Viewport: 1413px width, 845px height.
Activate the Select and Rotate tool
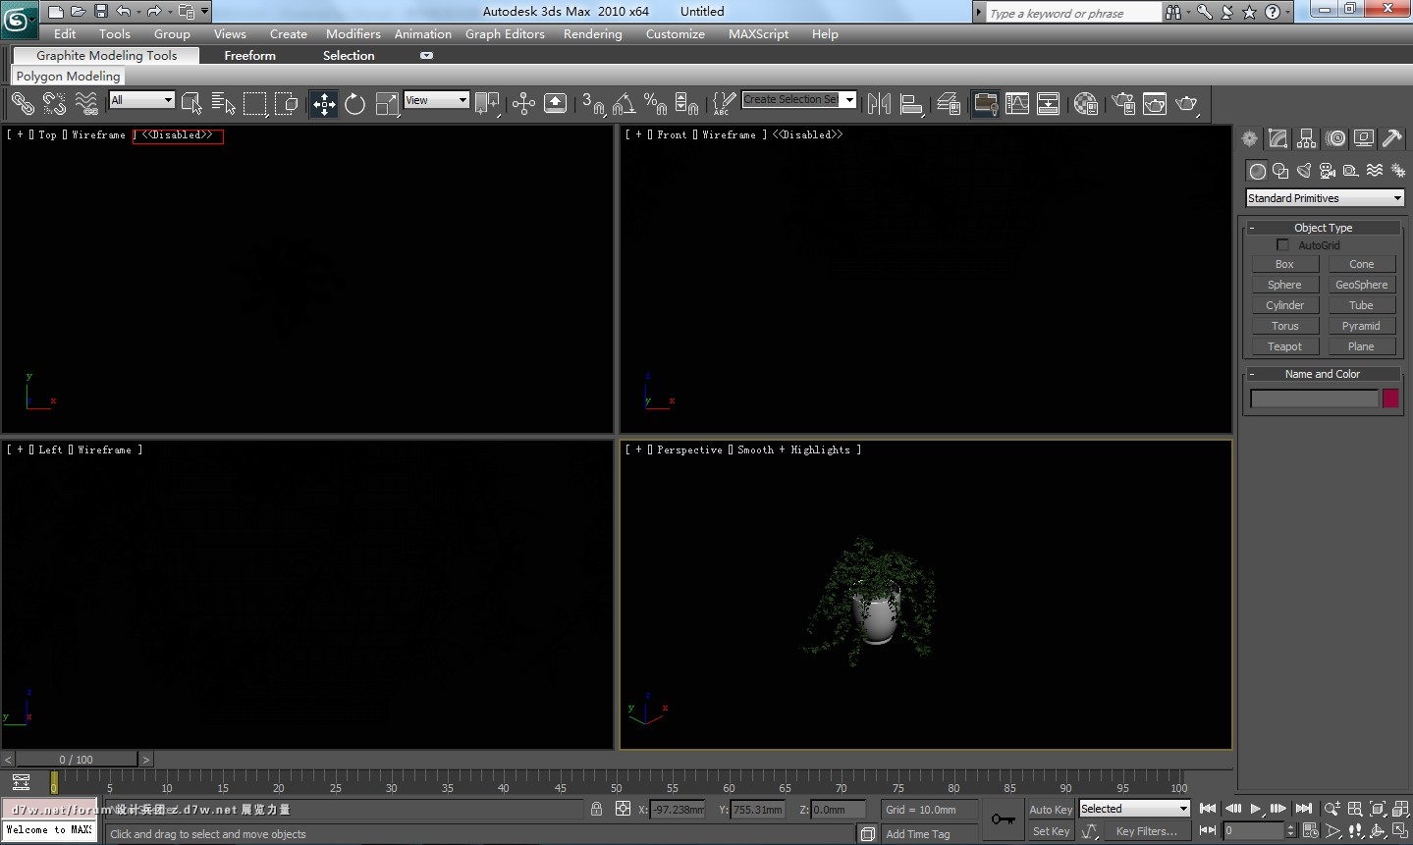pos(355,103)
